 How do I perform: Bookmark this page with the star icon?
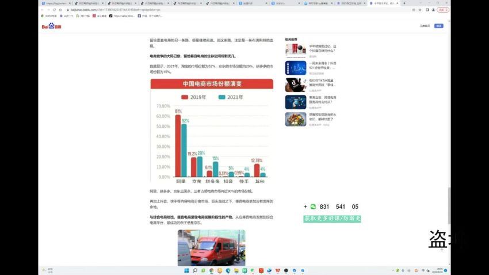(420, 10)
